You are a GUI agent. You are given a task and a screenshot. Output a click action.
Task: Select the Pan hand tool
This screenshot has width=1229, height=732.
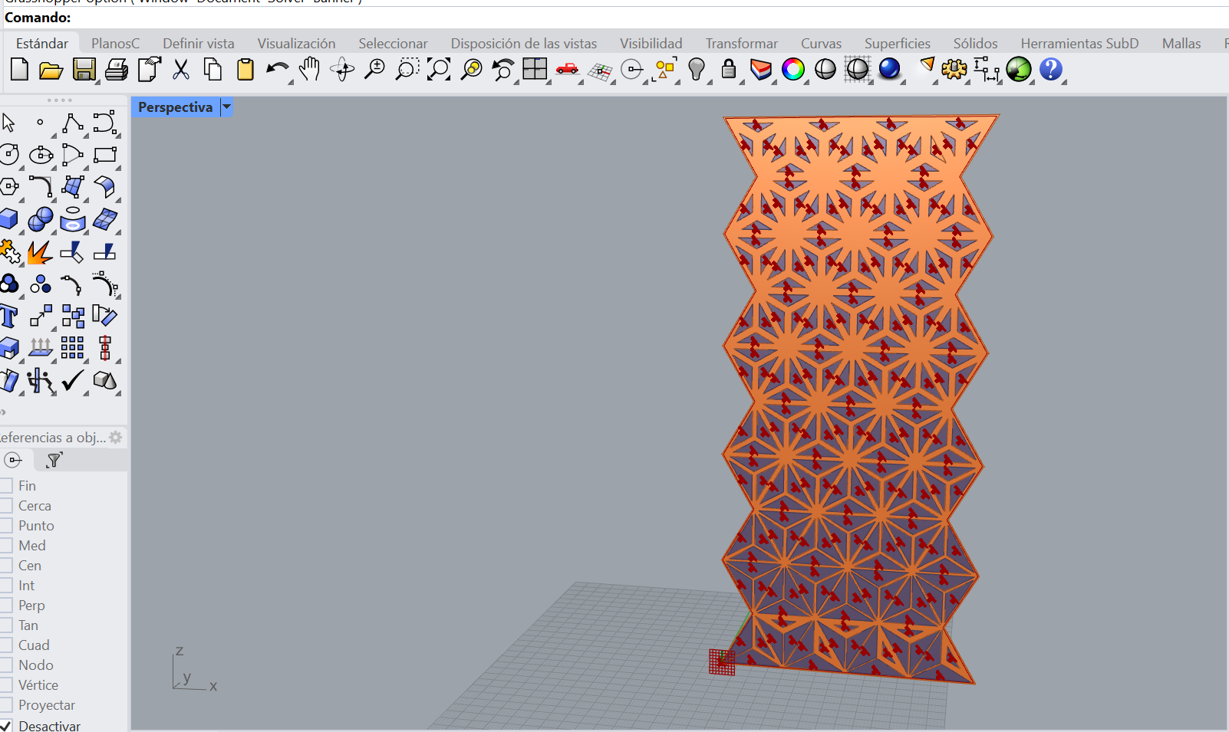pyautogui.click(x=309, y=70)
